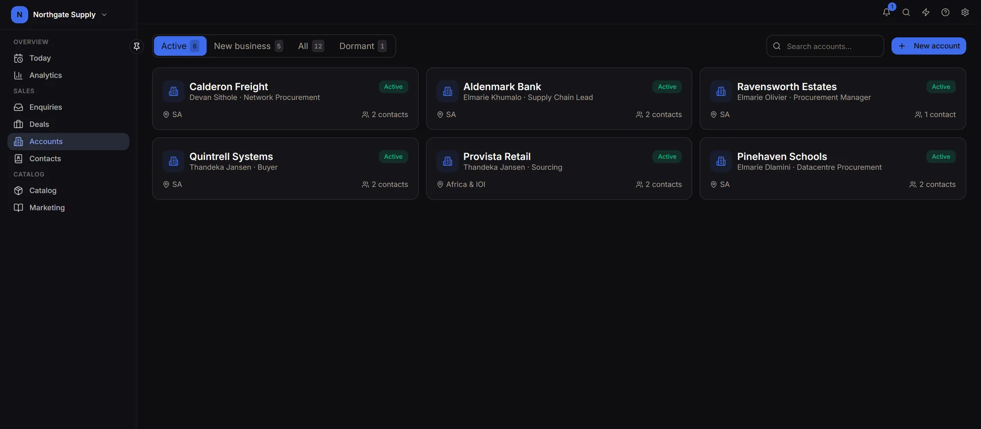Switch to the Dormant tab
This screenshot has height=429, width=981.
tap(363, 46)
